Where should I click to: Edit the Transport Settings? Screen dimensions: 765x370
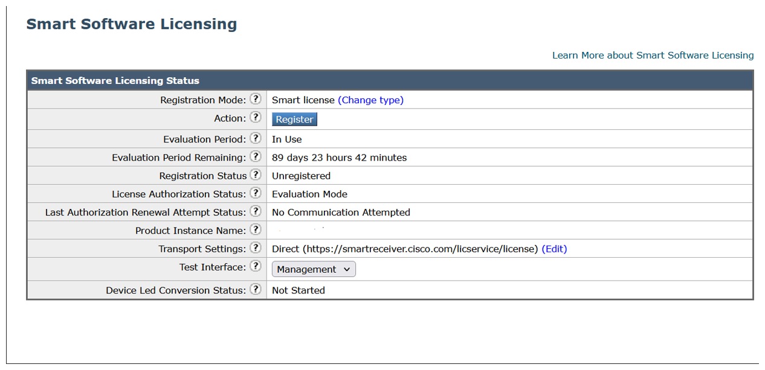point(555,249)
